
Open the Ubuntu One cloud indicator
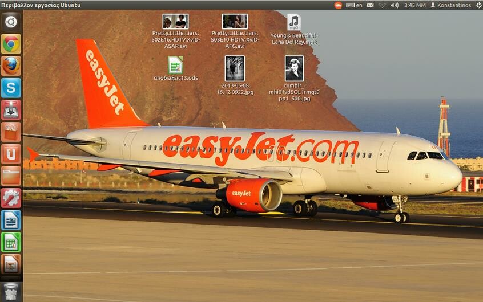pos(338,5)
